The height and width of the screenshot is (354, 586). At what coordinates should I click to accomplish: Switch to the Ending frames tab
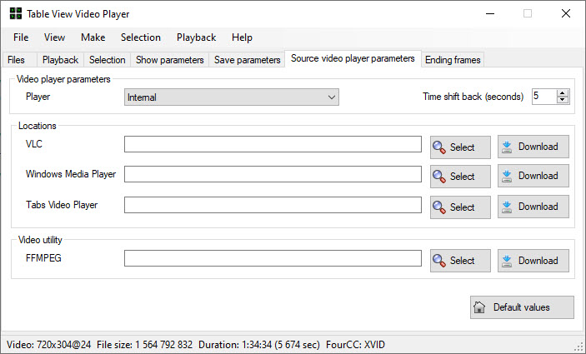pyautogui.click(x=453, y=60)
